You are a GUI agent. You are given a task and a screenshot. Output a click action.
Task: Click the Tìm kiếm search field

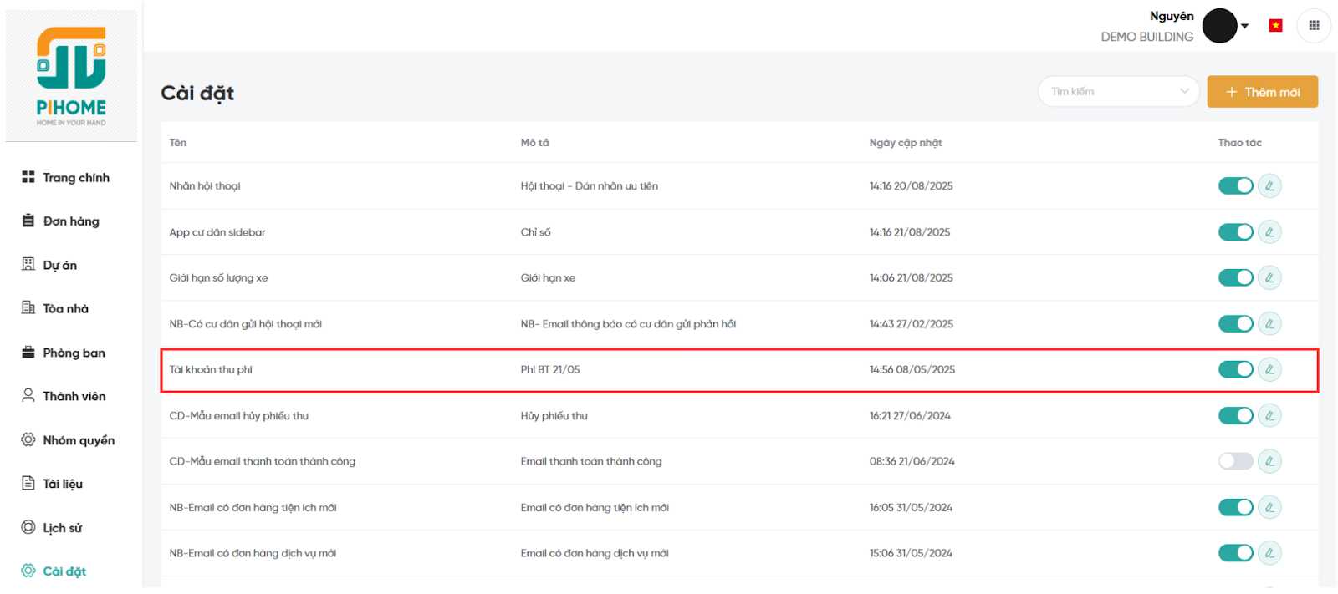pos(1108,91)
